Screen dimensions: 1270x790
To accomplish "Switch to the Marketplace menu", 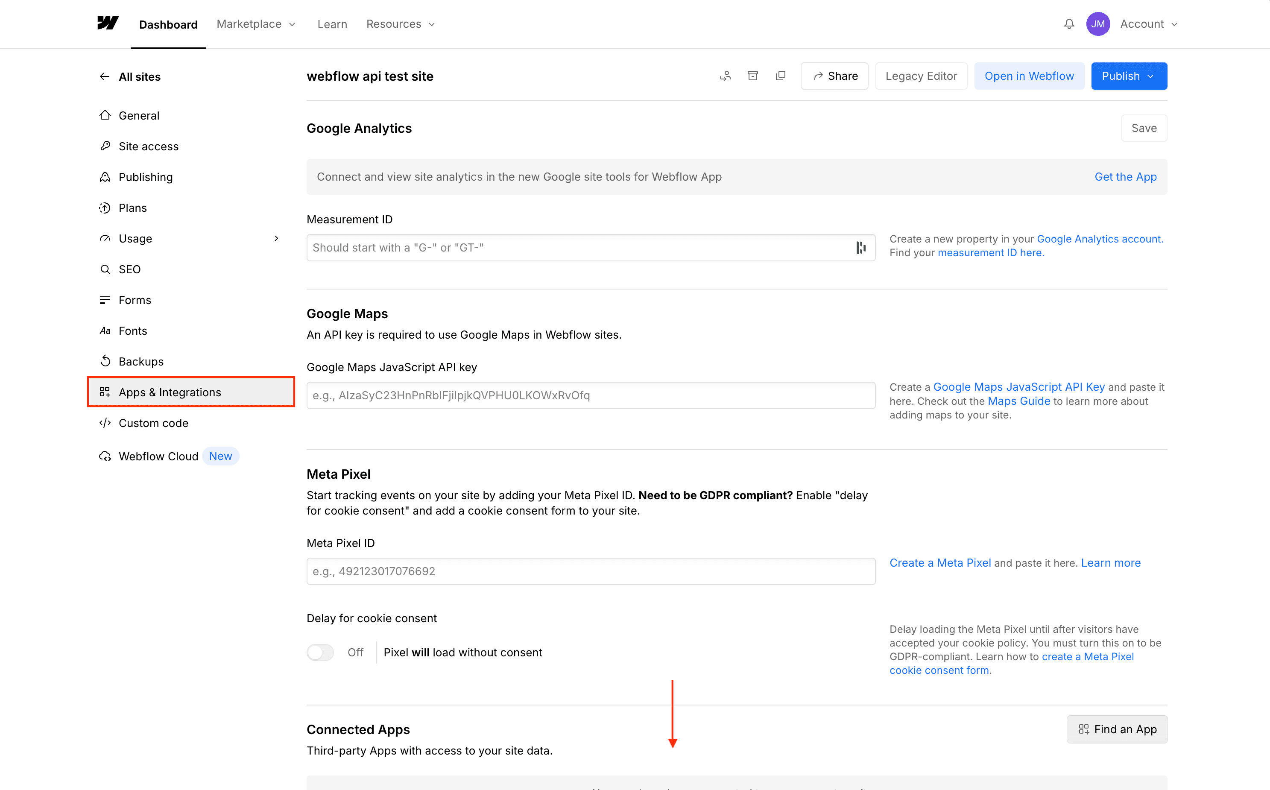I will pyautogui.click(x=255, y=24).
